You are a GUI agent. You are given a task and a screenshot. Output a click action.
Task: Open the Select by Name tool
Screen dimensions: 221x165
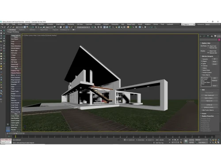(x=27, y=27)
